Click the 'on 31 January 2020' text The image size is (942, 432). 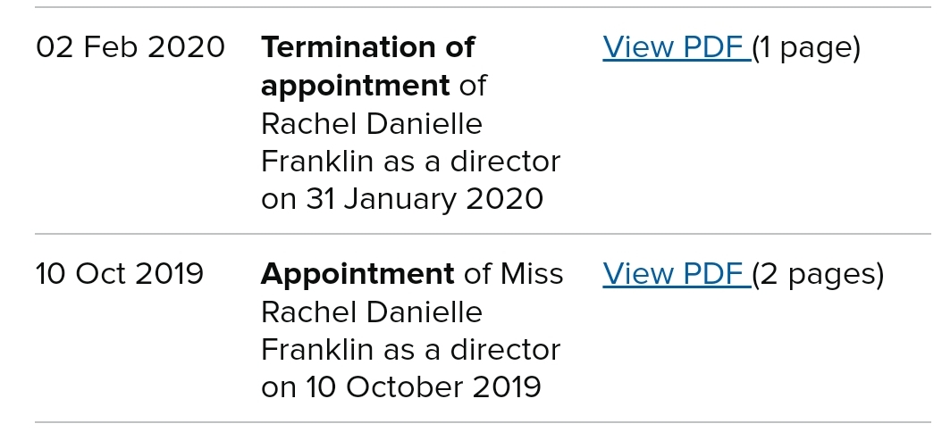(402, 199)
